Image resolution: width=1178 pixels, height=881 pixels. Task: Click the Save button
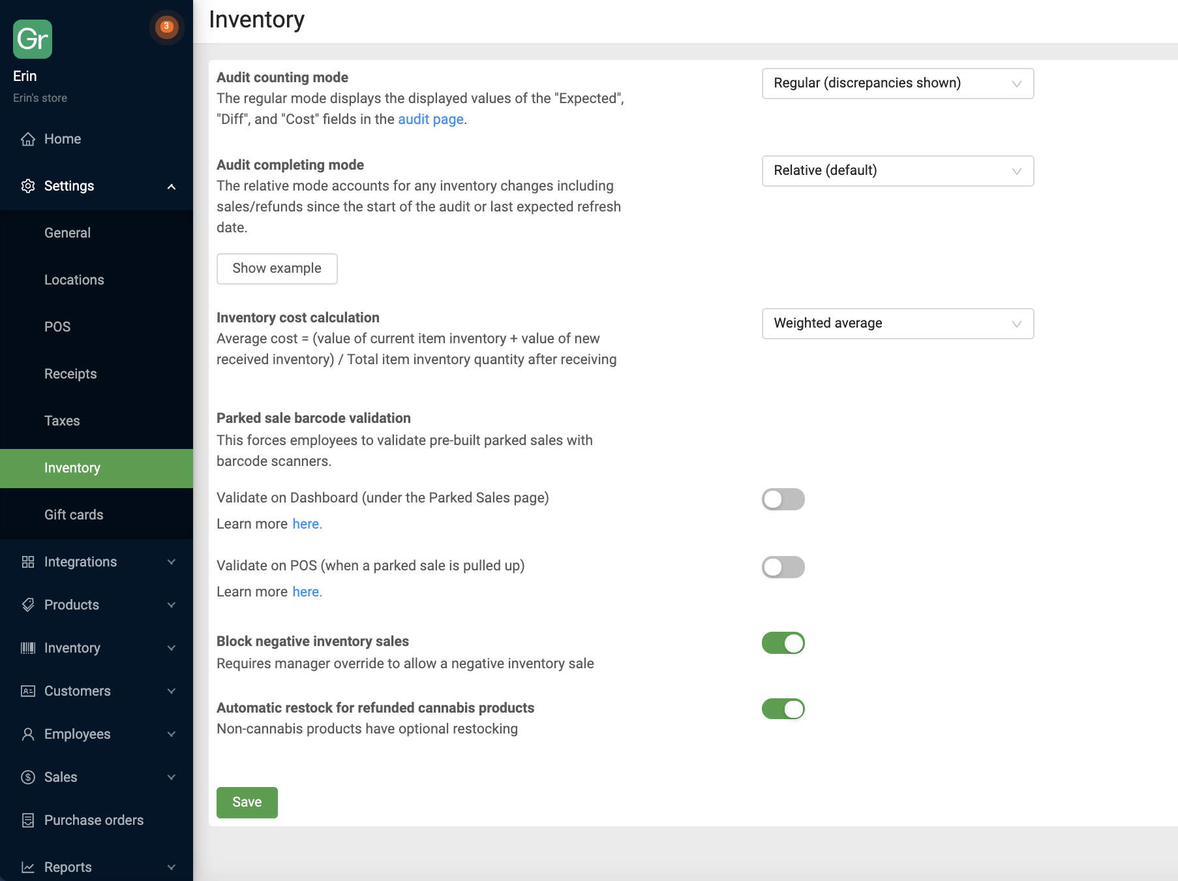247,803
